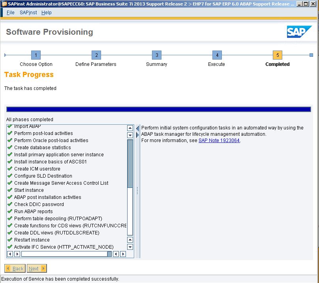
Task: Click step 1 Choose Option box
Action: point(36,55)
